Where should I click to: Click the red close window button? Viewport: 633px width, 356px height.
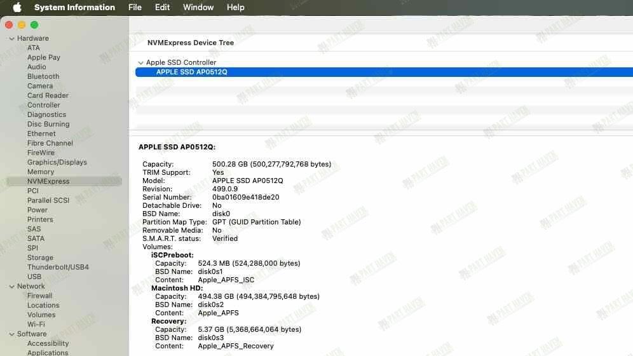pos(9,25)
